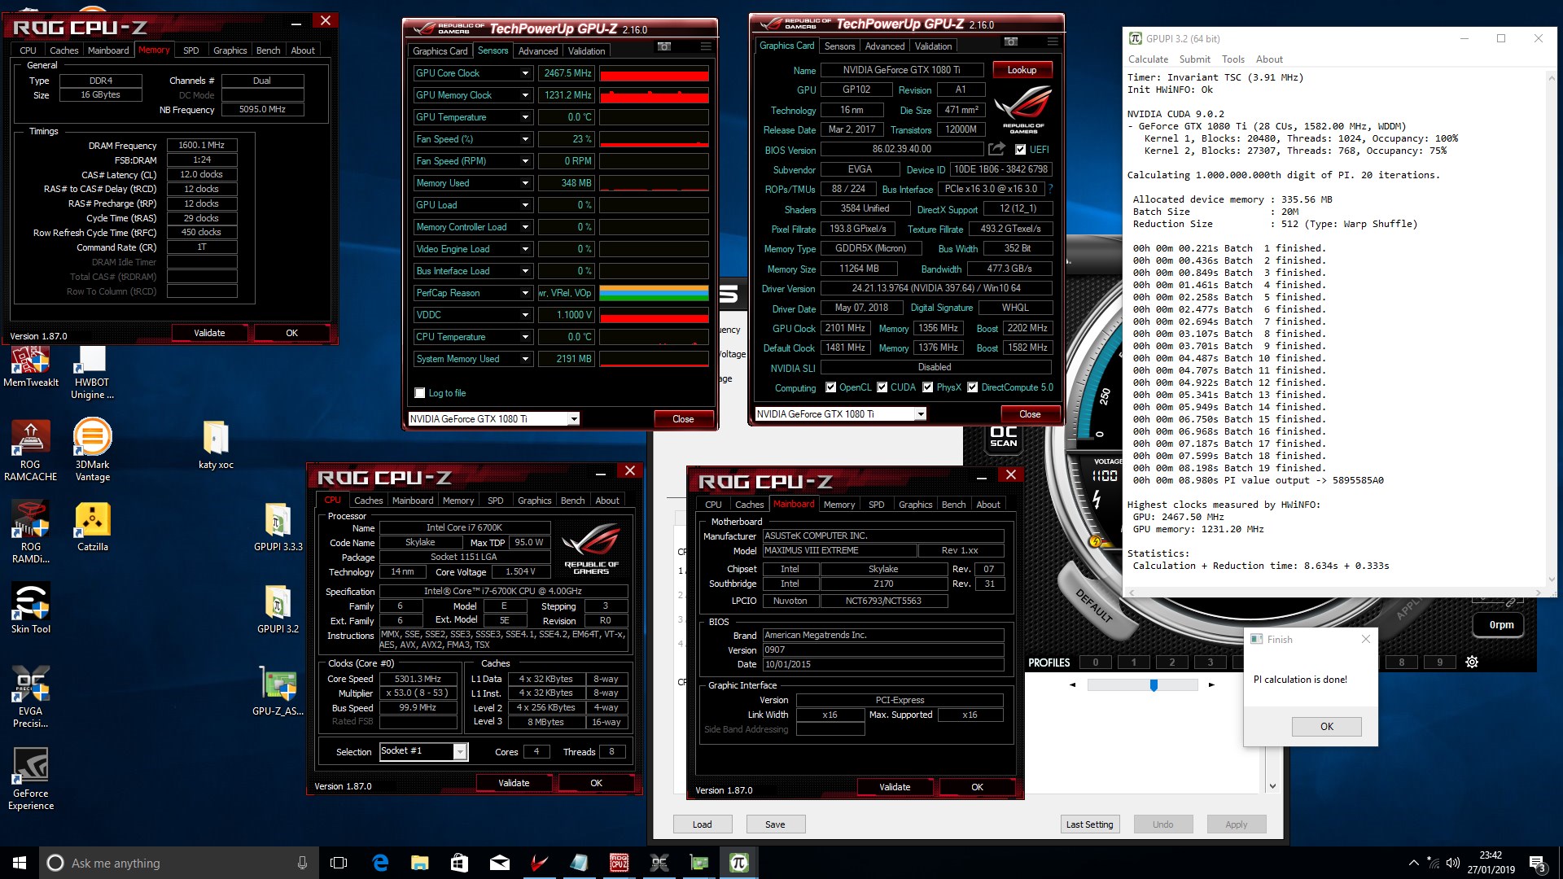The image size is (1563, 879).
Task: Open GPU-Z_AS desktop icon
Action: [278, 691]
